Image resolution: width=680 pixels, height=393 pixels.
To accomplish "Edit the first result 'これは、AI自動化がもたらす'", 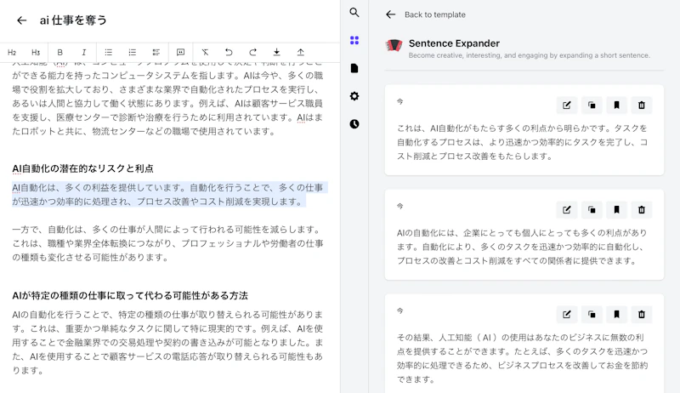I will [567, 105].
